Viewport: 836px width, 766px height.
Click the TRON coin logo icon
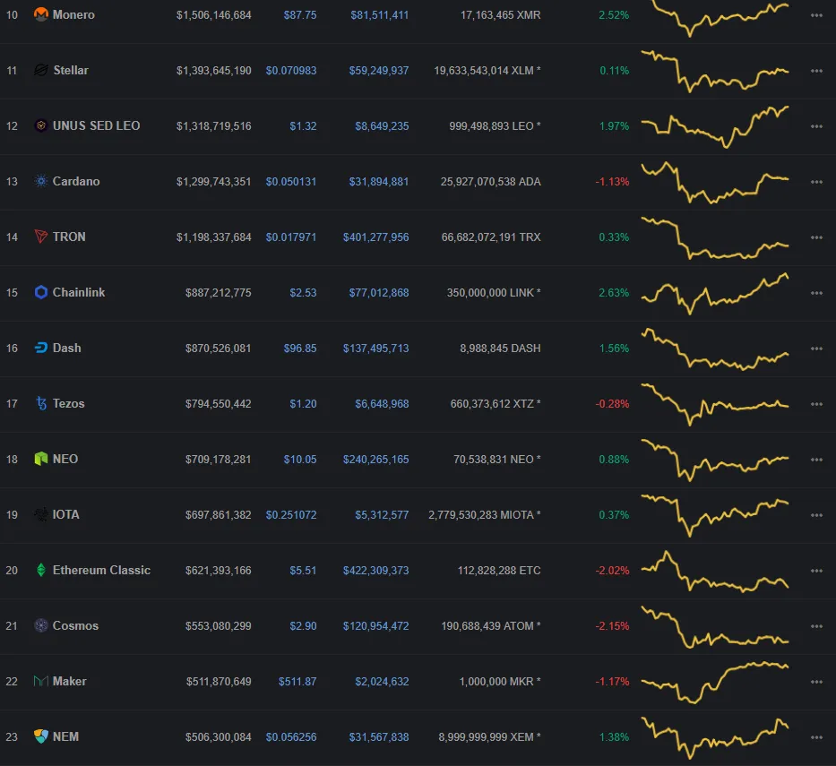[41, 237]
